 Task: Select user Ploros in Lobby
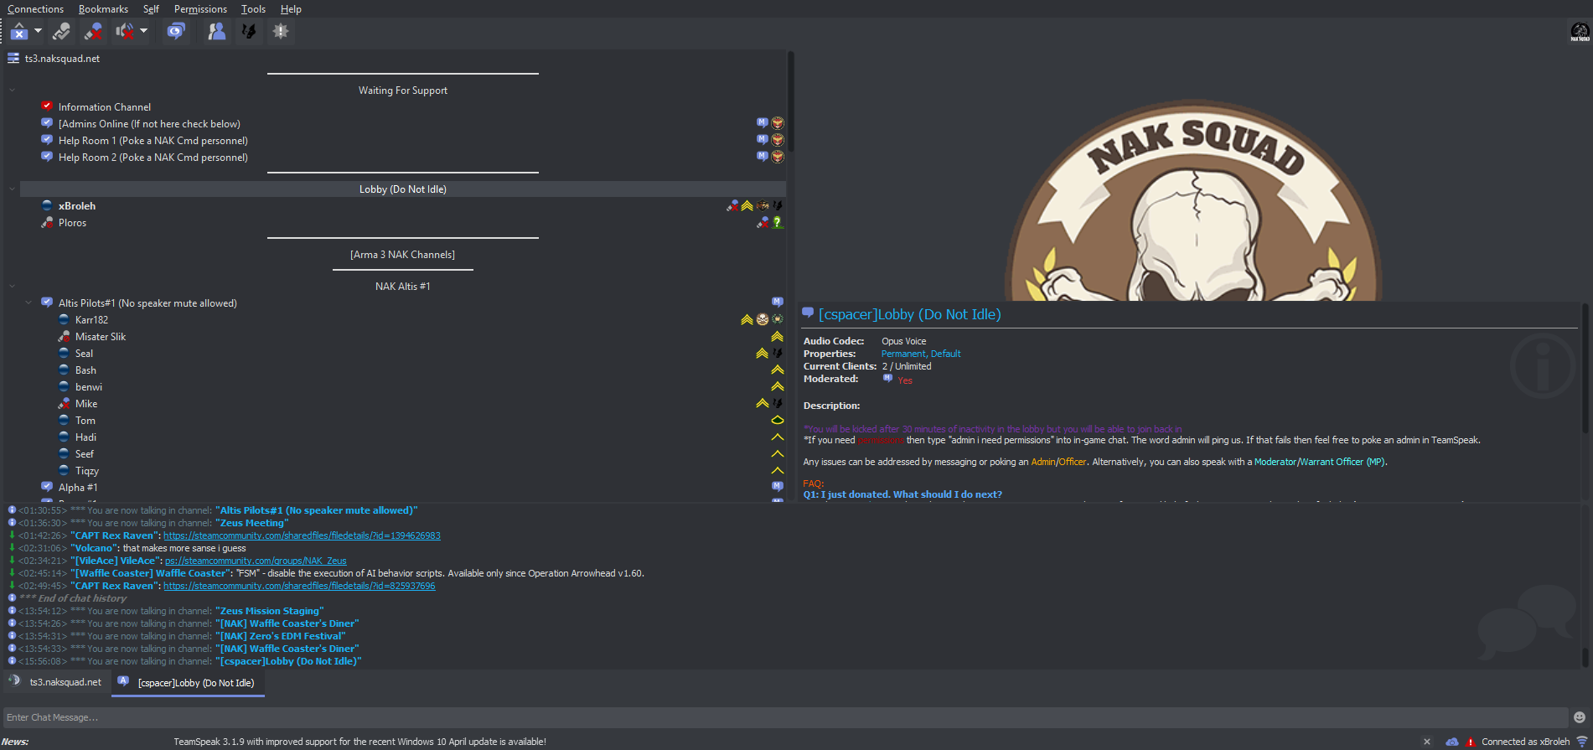(x=72, y=223)
